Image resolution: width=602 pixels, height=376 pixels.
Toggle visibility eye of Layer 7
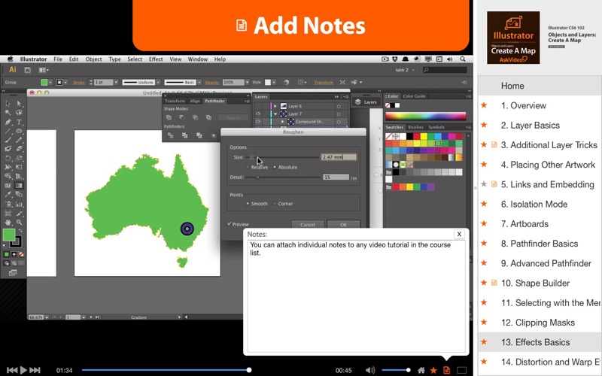point(258,114)
